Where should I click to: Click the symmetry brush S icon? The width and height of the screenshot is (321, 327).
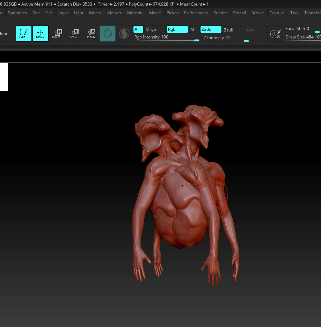(275, 34)
